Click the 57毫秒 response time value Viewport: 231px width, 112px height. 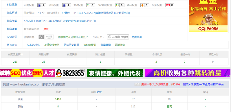coord(66,13)
